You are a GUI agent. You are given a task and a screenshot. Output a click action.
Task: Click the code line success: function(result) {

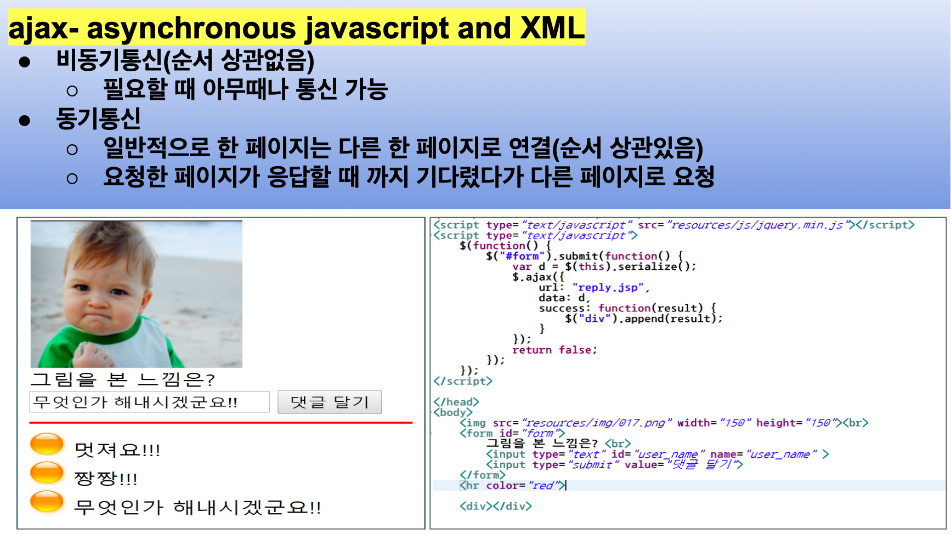(627, 308)
